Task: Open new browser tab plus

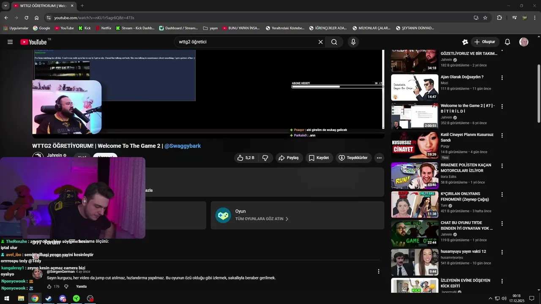Action: click(x=82, y=5)
